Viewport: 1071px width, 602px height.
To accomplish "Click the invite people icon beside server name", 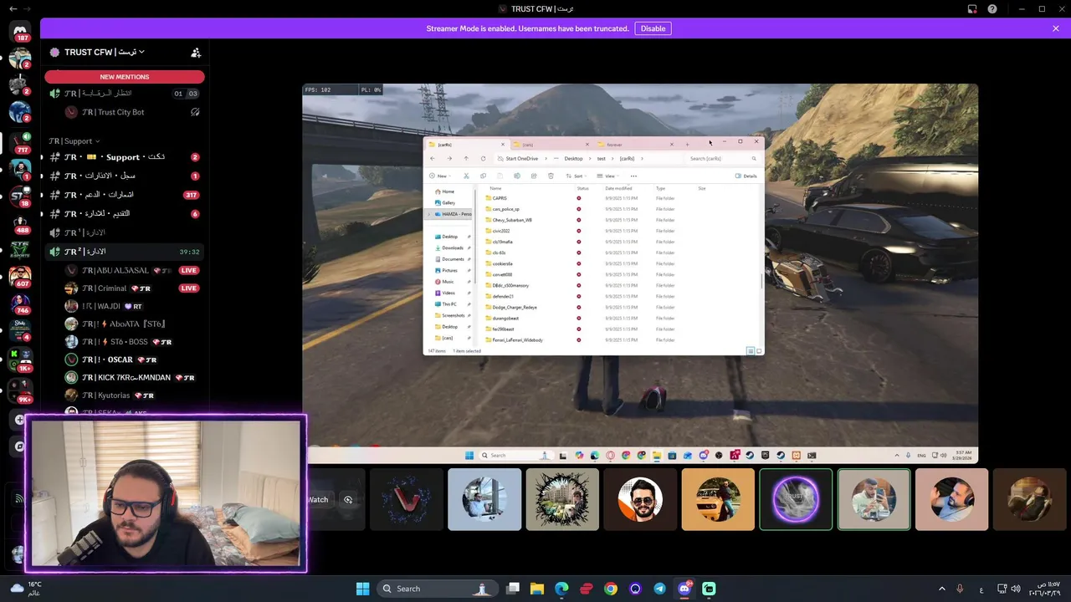I will 196,53.
